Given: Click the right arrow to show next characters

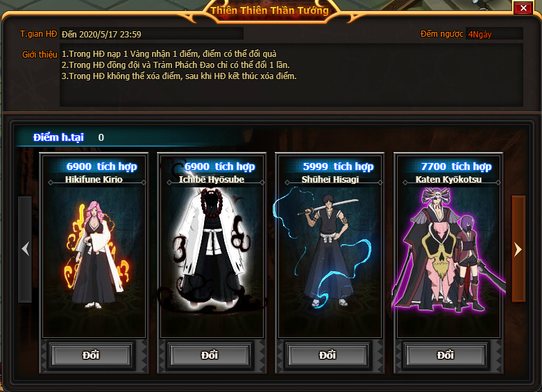Looking at the screenshot, I should point(518,249).
